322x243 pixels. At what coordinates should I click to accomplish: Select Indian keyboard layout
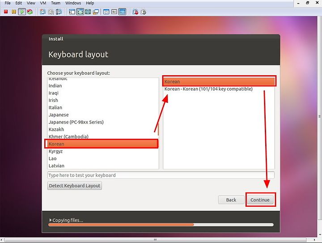(103, 85)
